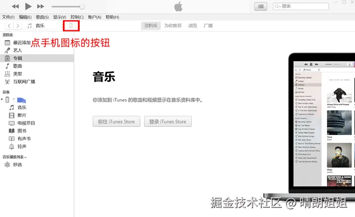The height and width of the screenshot is (217, 355).
Task: Open the 控制(C) menu
Action: point(77,17)
